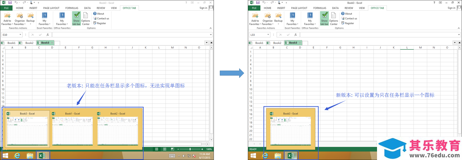Open Name Box dropdown showing E10

point(20,35)
